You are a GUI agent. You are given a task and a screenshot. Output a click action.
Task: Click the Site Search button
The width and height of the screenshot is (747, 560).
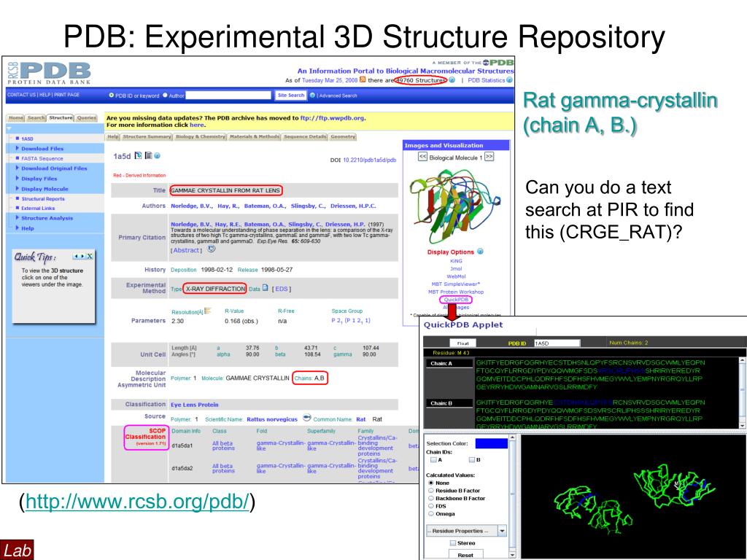290,96
